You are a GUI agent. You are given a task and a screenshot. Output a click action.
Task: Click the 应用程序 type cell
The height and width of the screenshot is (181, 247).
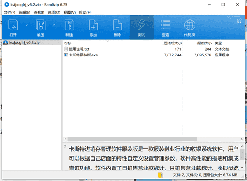[x=222, y=55]
